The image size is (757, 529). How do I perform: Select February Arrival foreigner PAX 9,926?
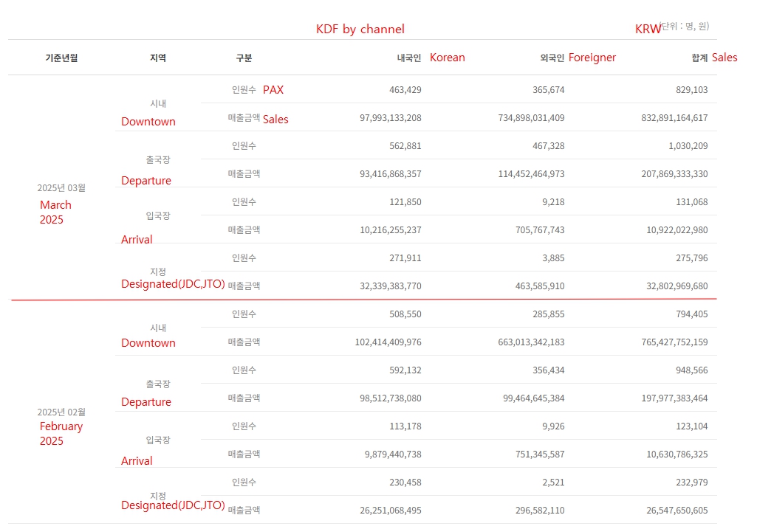[553, 426]
